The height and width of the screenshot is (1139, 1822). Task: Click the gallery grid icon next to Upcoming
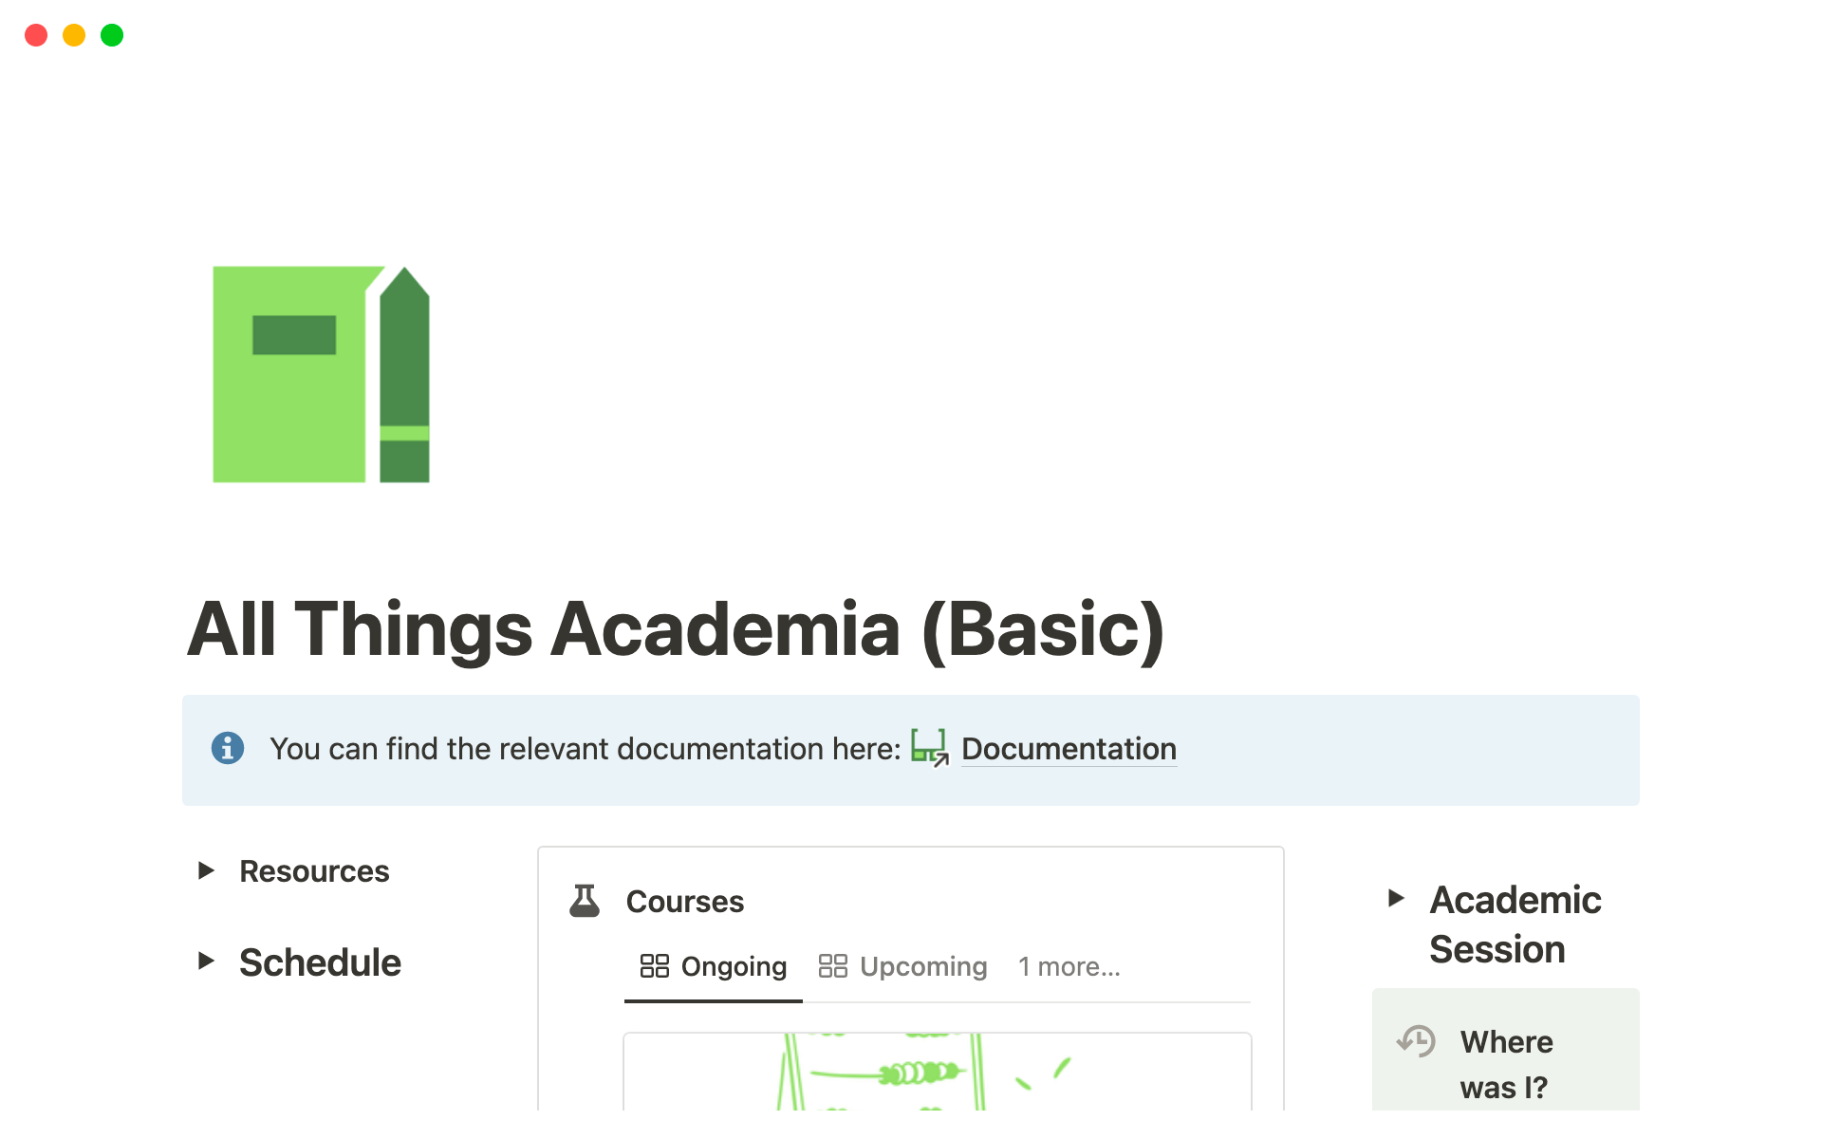pos(832,966)
